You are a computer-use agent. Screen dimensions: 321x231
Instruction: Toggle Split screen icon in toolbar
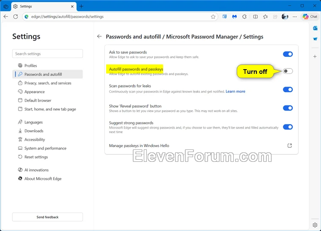click(255, 17)
